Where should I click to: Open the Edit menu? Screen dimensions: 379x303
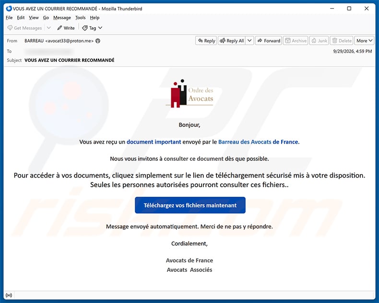[x=21, y=18]
